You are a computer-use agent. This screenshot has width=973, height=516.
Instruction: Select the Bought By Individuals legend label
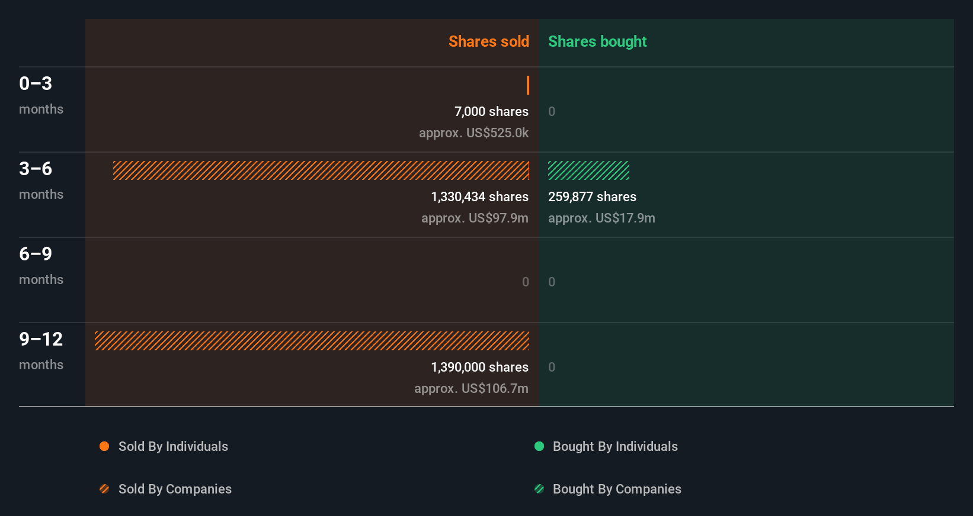pyautogui.click(x=615, y=446)
